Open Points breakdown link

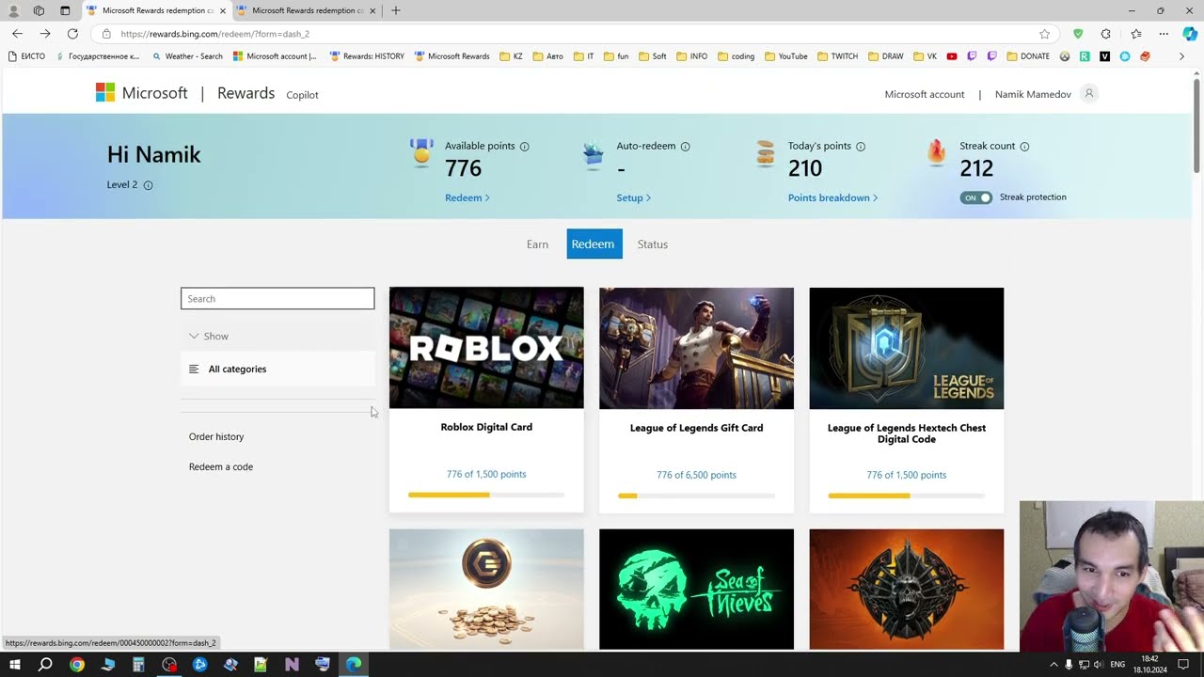pyautogui.click(x=832, y=197)
